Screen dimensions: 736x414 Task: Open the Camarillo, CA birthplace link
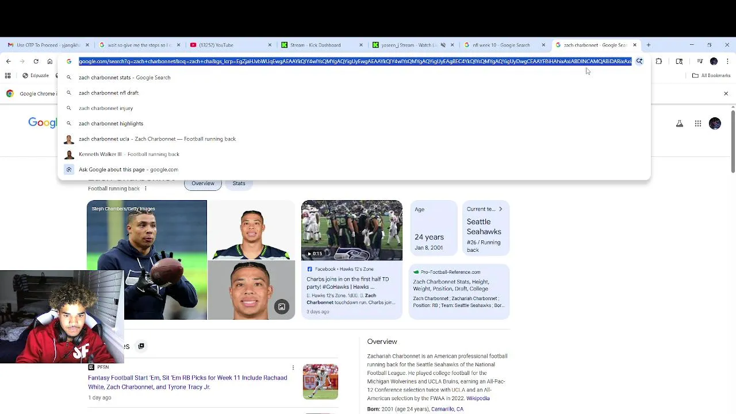[x=447, y=409]
